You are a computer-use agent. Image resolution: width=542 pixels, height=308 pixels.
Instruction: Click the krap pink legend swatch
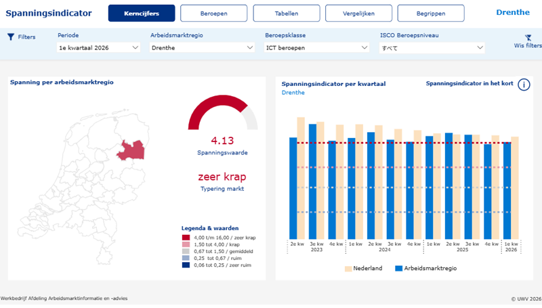click(186, 244)
